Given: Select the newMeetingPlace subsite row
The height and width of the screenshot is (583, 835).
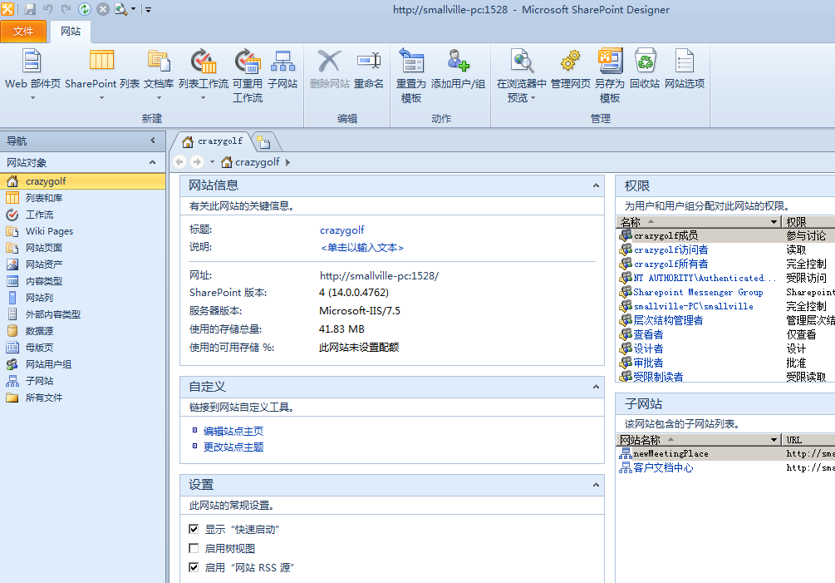Looking at the screenshot, I should pyautogui.click(x=726, y=453).
